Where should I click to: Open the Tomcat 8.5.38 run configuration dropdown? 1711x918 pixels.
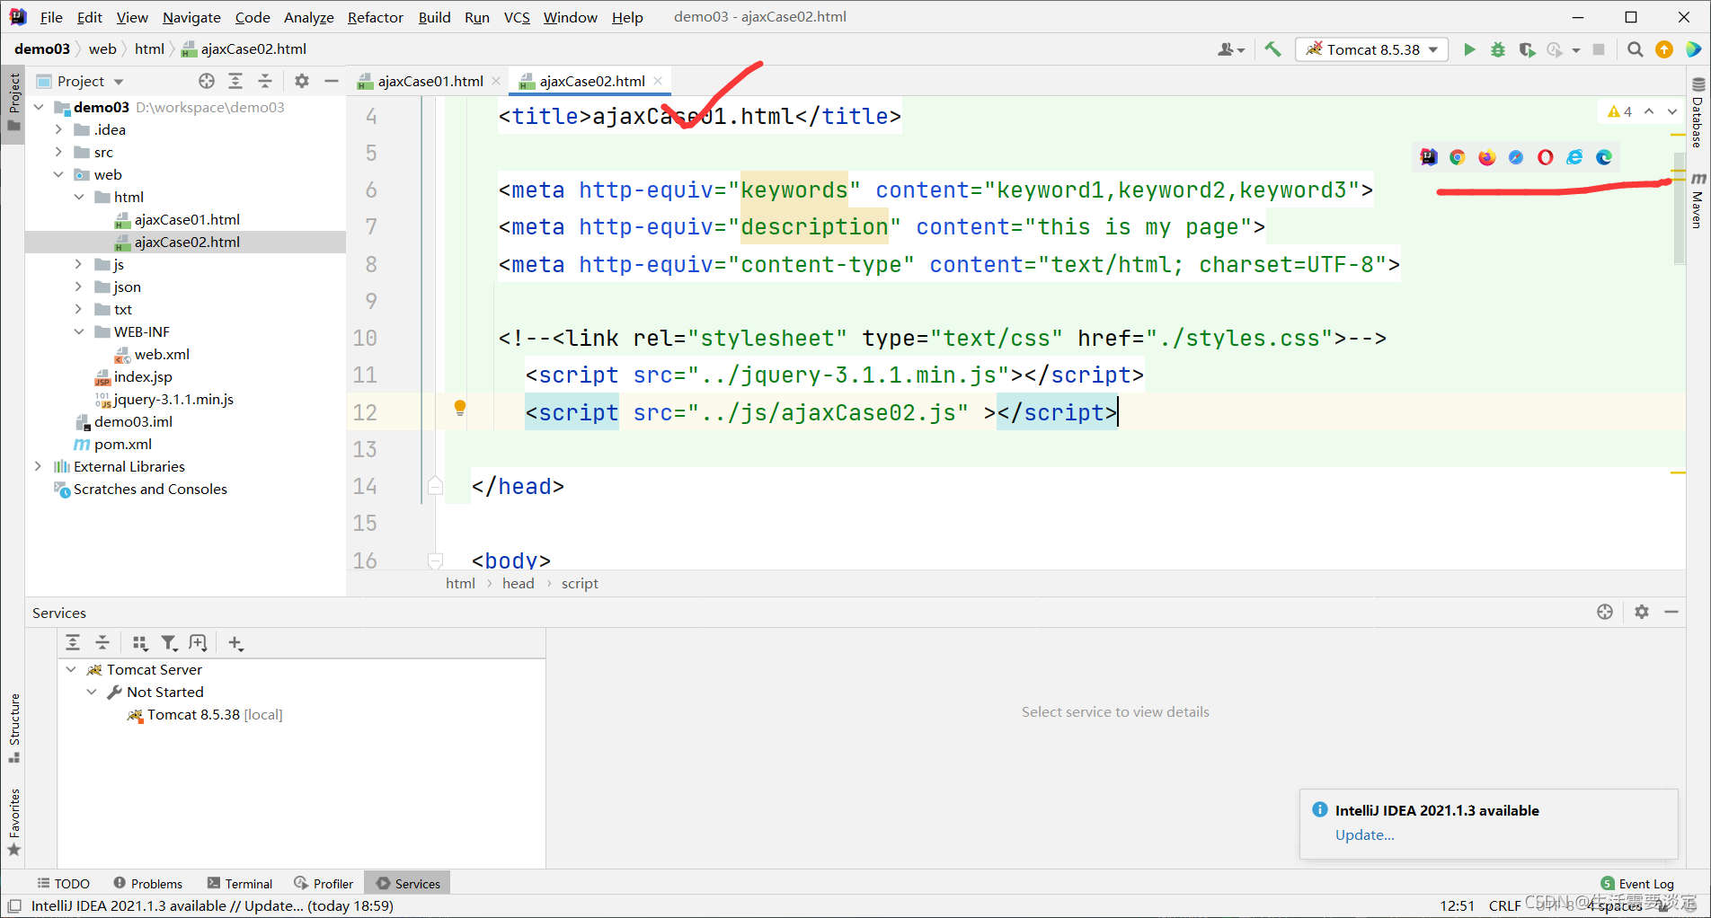point(1372,49)
